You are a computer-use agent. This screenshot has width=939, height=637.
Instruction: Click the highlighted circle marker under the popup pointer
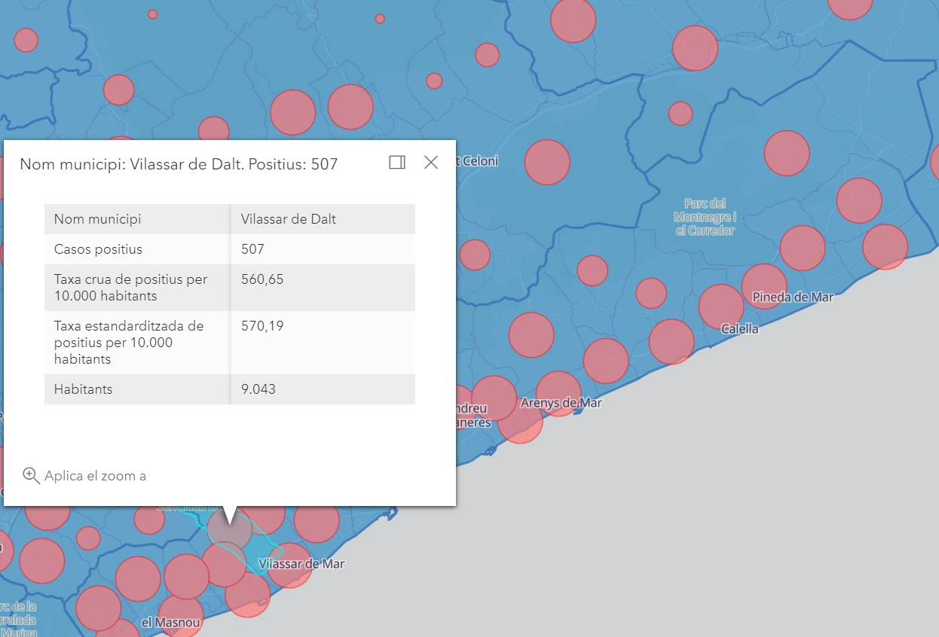tap(230, 529)
